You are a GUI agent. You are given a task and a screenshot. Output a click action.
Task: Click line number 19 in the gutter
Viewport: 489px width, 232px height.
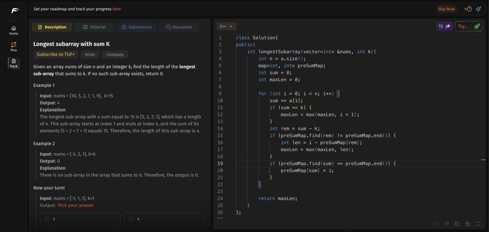click(220, 163)
